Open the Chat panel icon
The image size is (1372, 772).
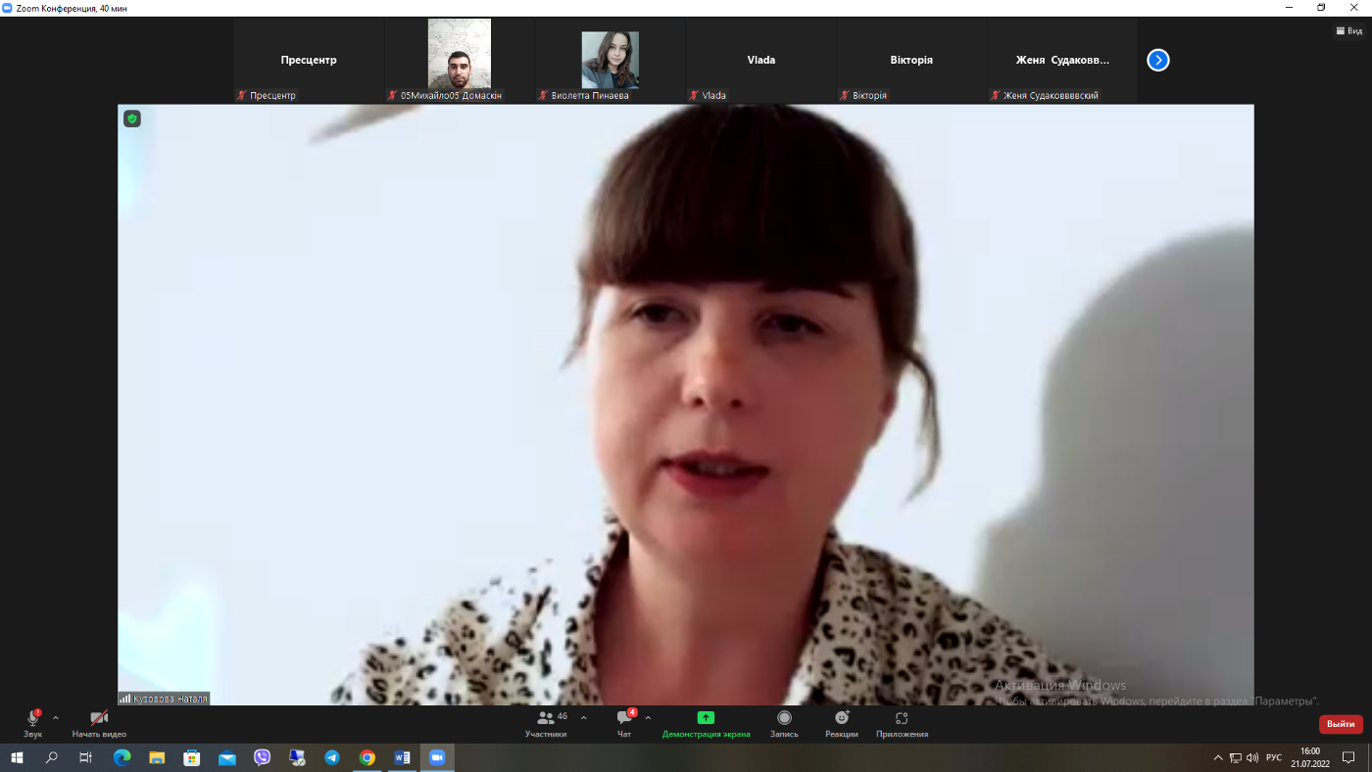coord(624,718)
